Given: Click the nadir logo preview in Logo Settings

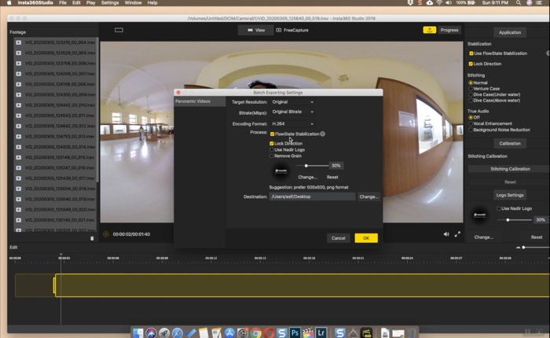Looking at the screenshot, I should [480, 215].
